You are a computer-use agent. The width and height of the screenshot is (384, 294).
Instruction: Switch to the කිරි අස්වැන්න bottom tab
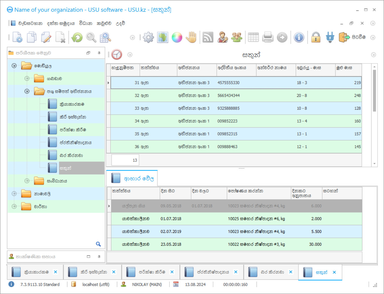click(x=94, y=272)
